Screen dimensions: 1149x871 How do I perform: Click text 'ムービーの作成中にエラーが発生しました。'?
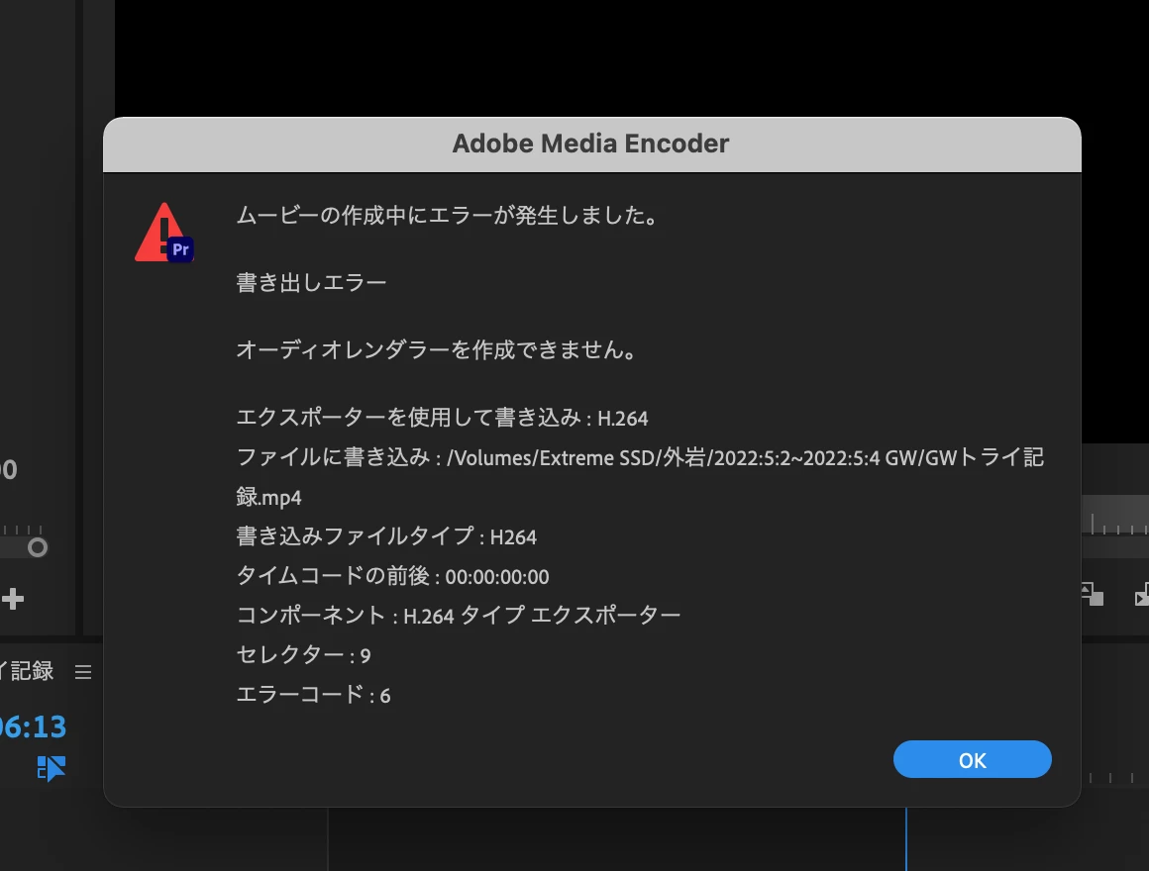[448, 215]
